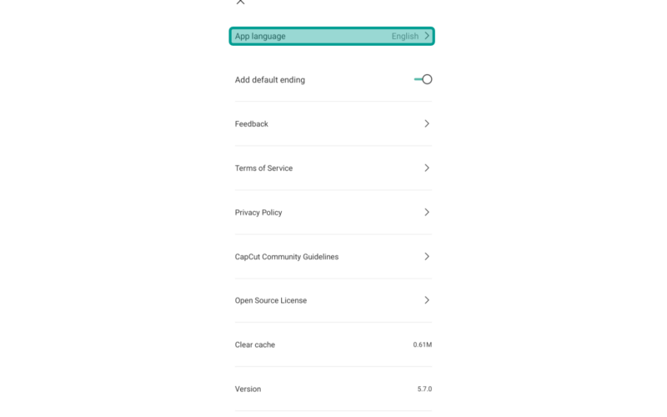This screenshot has height=417, width=667.
Task: Click the English language value
Action: tap(405, 36)
